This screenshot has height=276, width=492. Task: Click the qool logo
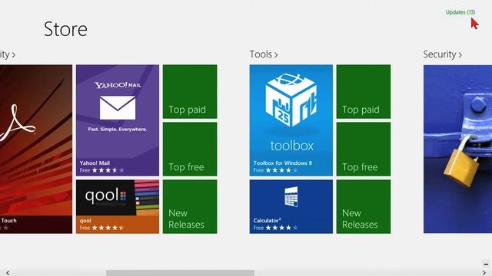coord(105,196)
